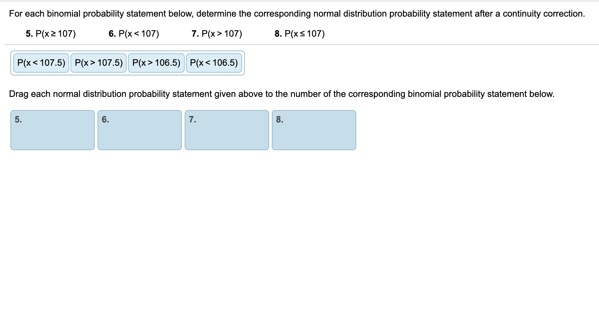Click the label 5 inside its drop box

pyautogui.click(x=18, y=120)
